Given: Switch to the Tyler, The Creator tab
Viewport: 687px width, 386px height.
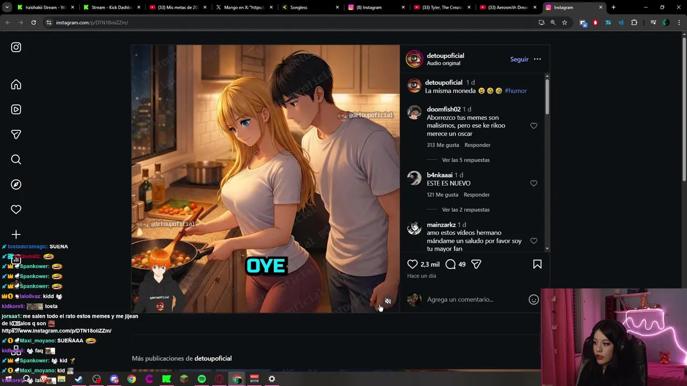Looking at the screenshot, I should click(442, 8).
